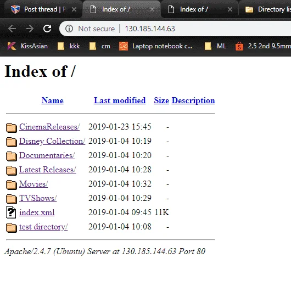Open the 2.5 2nd 9.5mm Shopee bookmark
The width and height of the screenshot is (291, 286).
click(263, 46)
